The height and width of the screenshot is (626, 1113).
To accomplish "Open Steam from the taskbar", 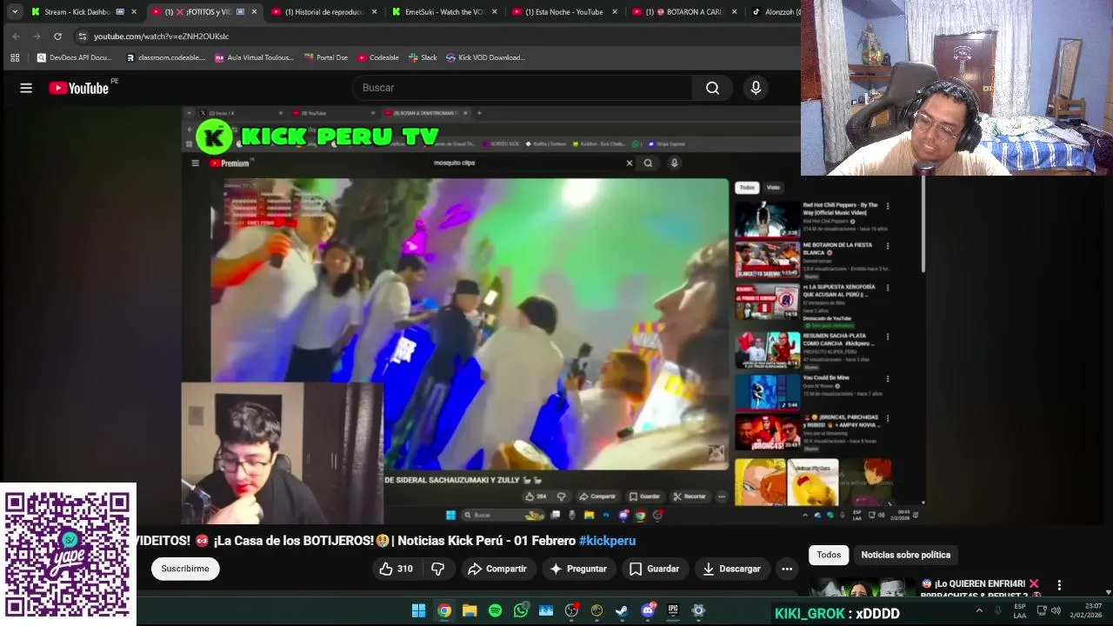I will tap(622, 610).
